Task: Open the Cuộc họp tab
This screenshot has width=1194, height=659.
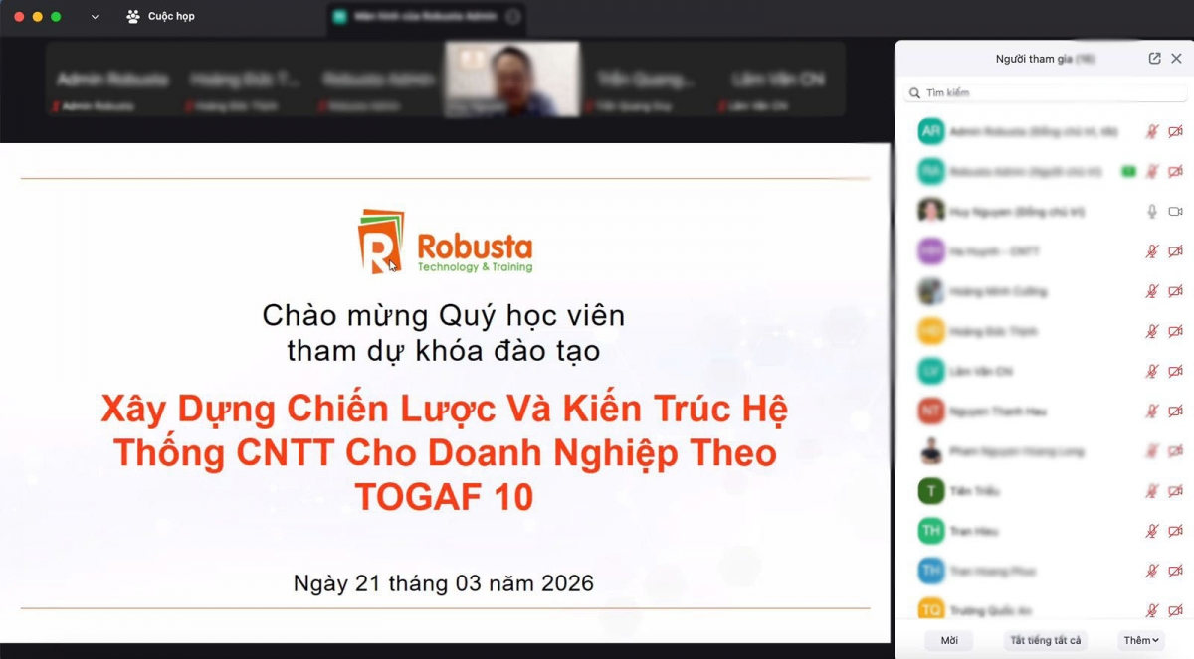Action: pyautogui.click(x=160, y=17)
